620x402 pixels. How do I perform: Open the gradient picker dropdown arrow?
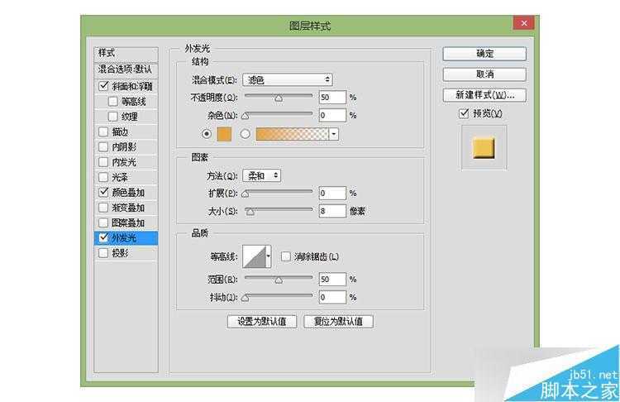click(334, 134)
